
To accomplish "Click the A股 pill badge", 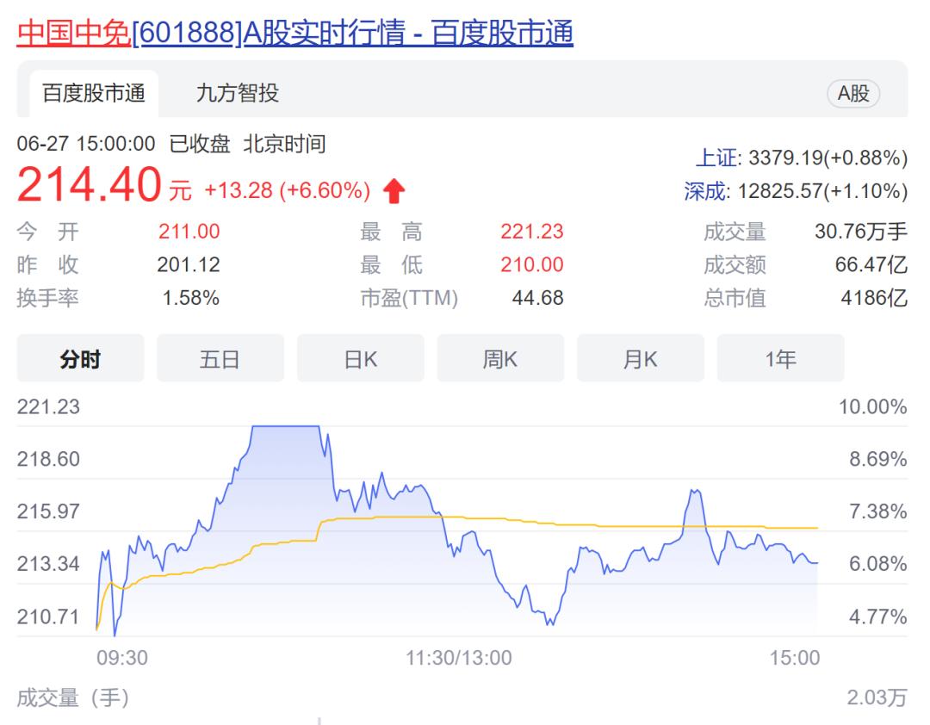I will click(x=852, y=93).
